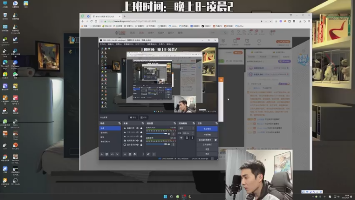Select the highlighted scene in the Scenes list
This screenshot has height=200, width=355.
click(x=110, y=128)
